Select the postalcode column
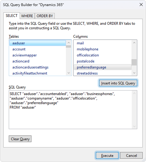This screenshot has height=162, width=146. pos(102,61)
